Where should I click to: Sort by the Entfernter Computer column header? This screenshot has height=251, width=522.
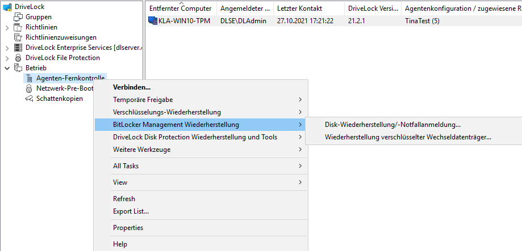tap(180, 8)
